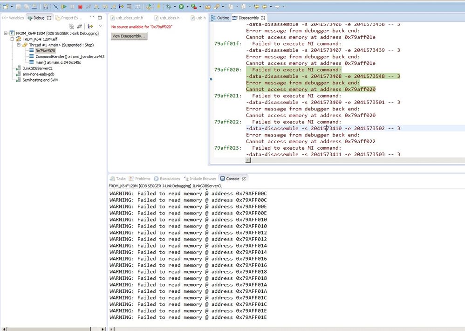Toggle Instruction Stepping Mode in main toolbar
Image resolution: width=465 pixels, height=331 pixels.
(121, 7)
